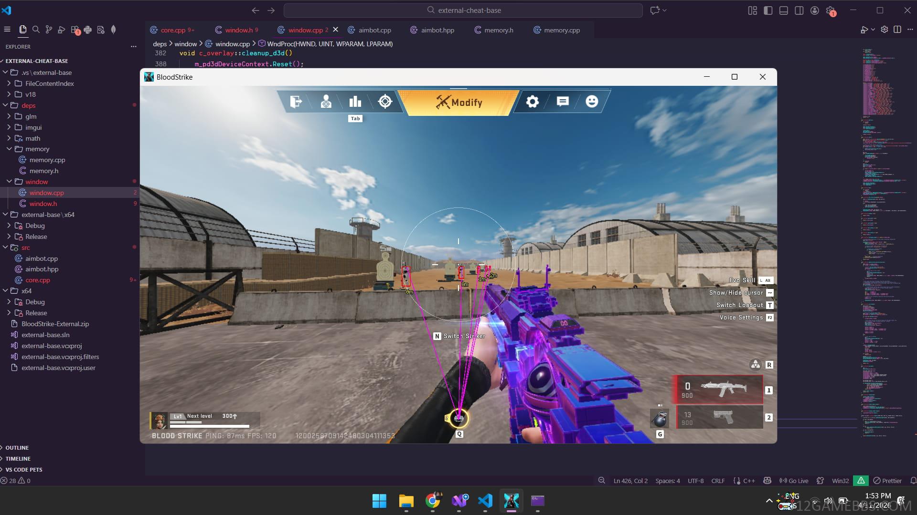Toggle the secondary side bar visibility

coord(799,10)
